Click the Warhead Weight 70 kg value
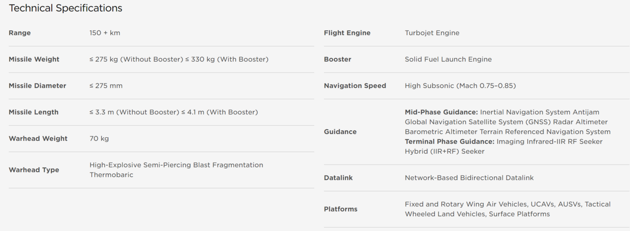Screen dimensions: 630x231 (99, 139)
